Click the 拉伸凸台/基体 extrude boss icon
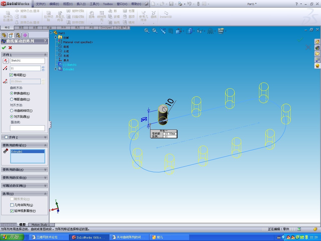The width and height of the screenshot is (321, 241). pyautogui.click(x=8, y=16)
